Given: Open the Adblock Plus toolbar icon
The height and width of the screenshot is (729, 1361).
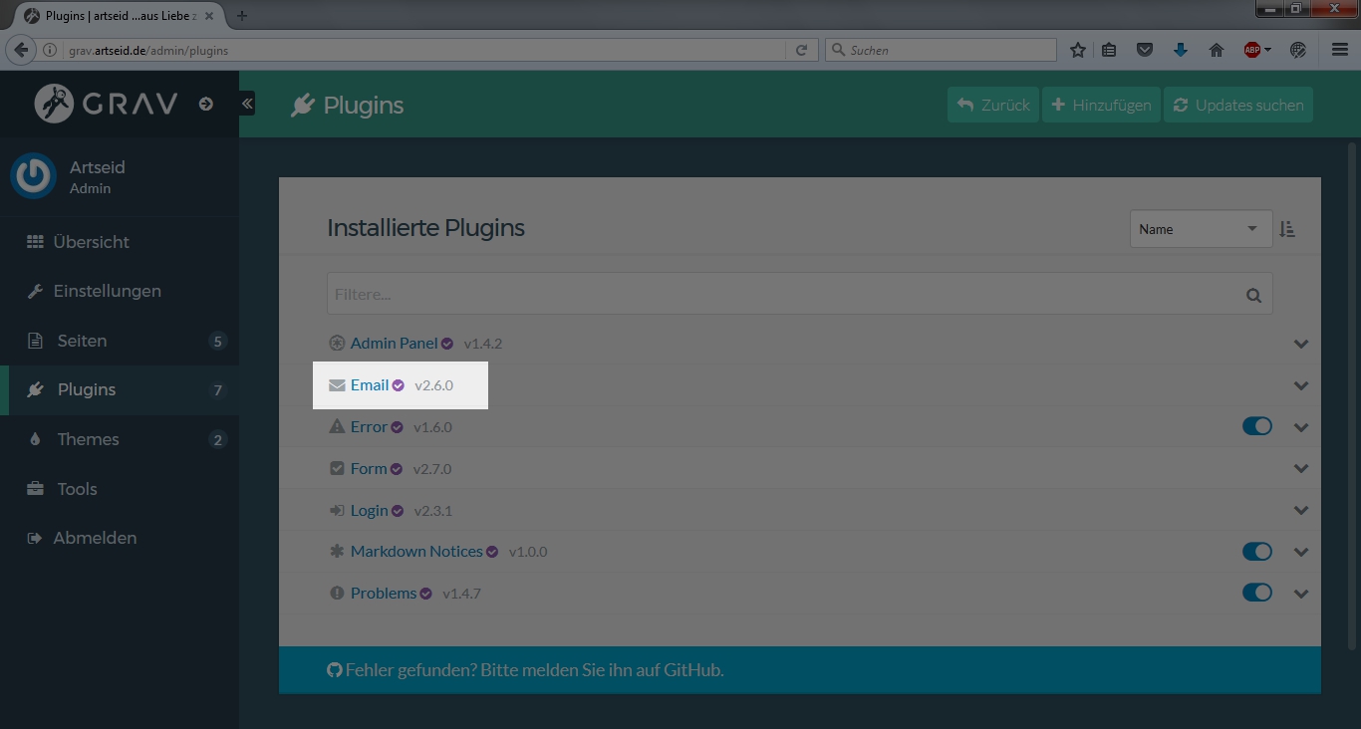Looking at the screenshot, I should [x=1253, y=50].
